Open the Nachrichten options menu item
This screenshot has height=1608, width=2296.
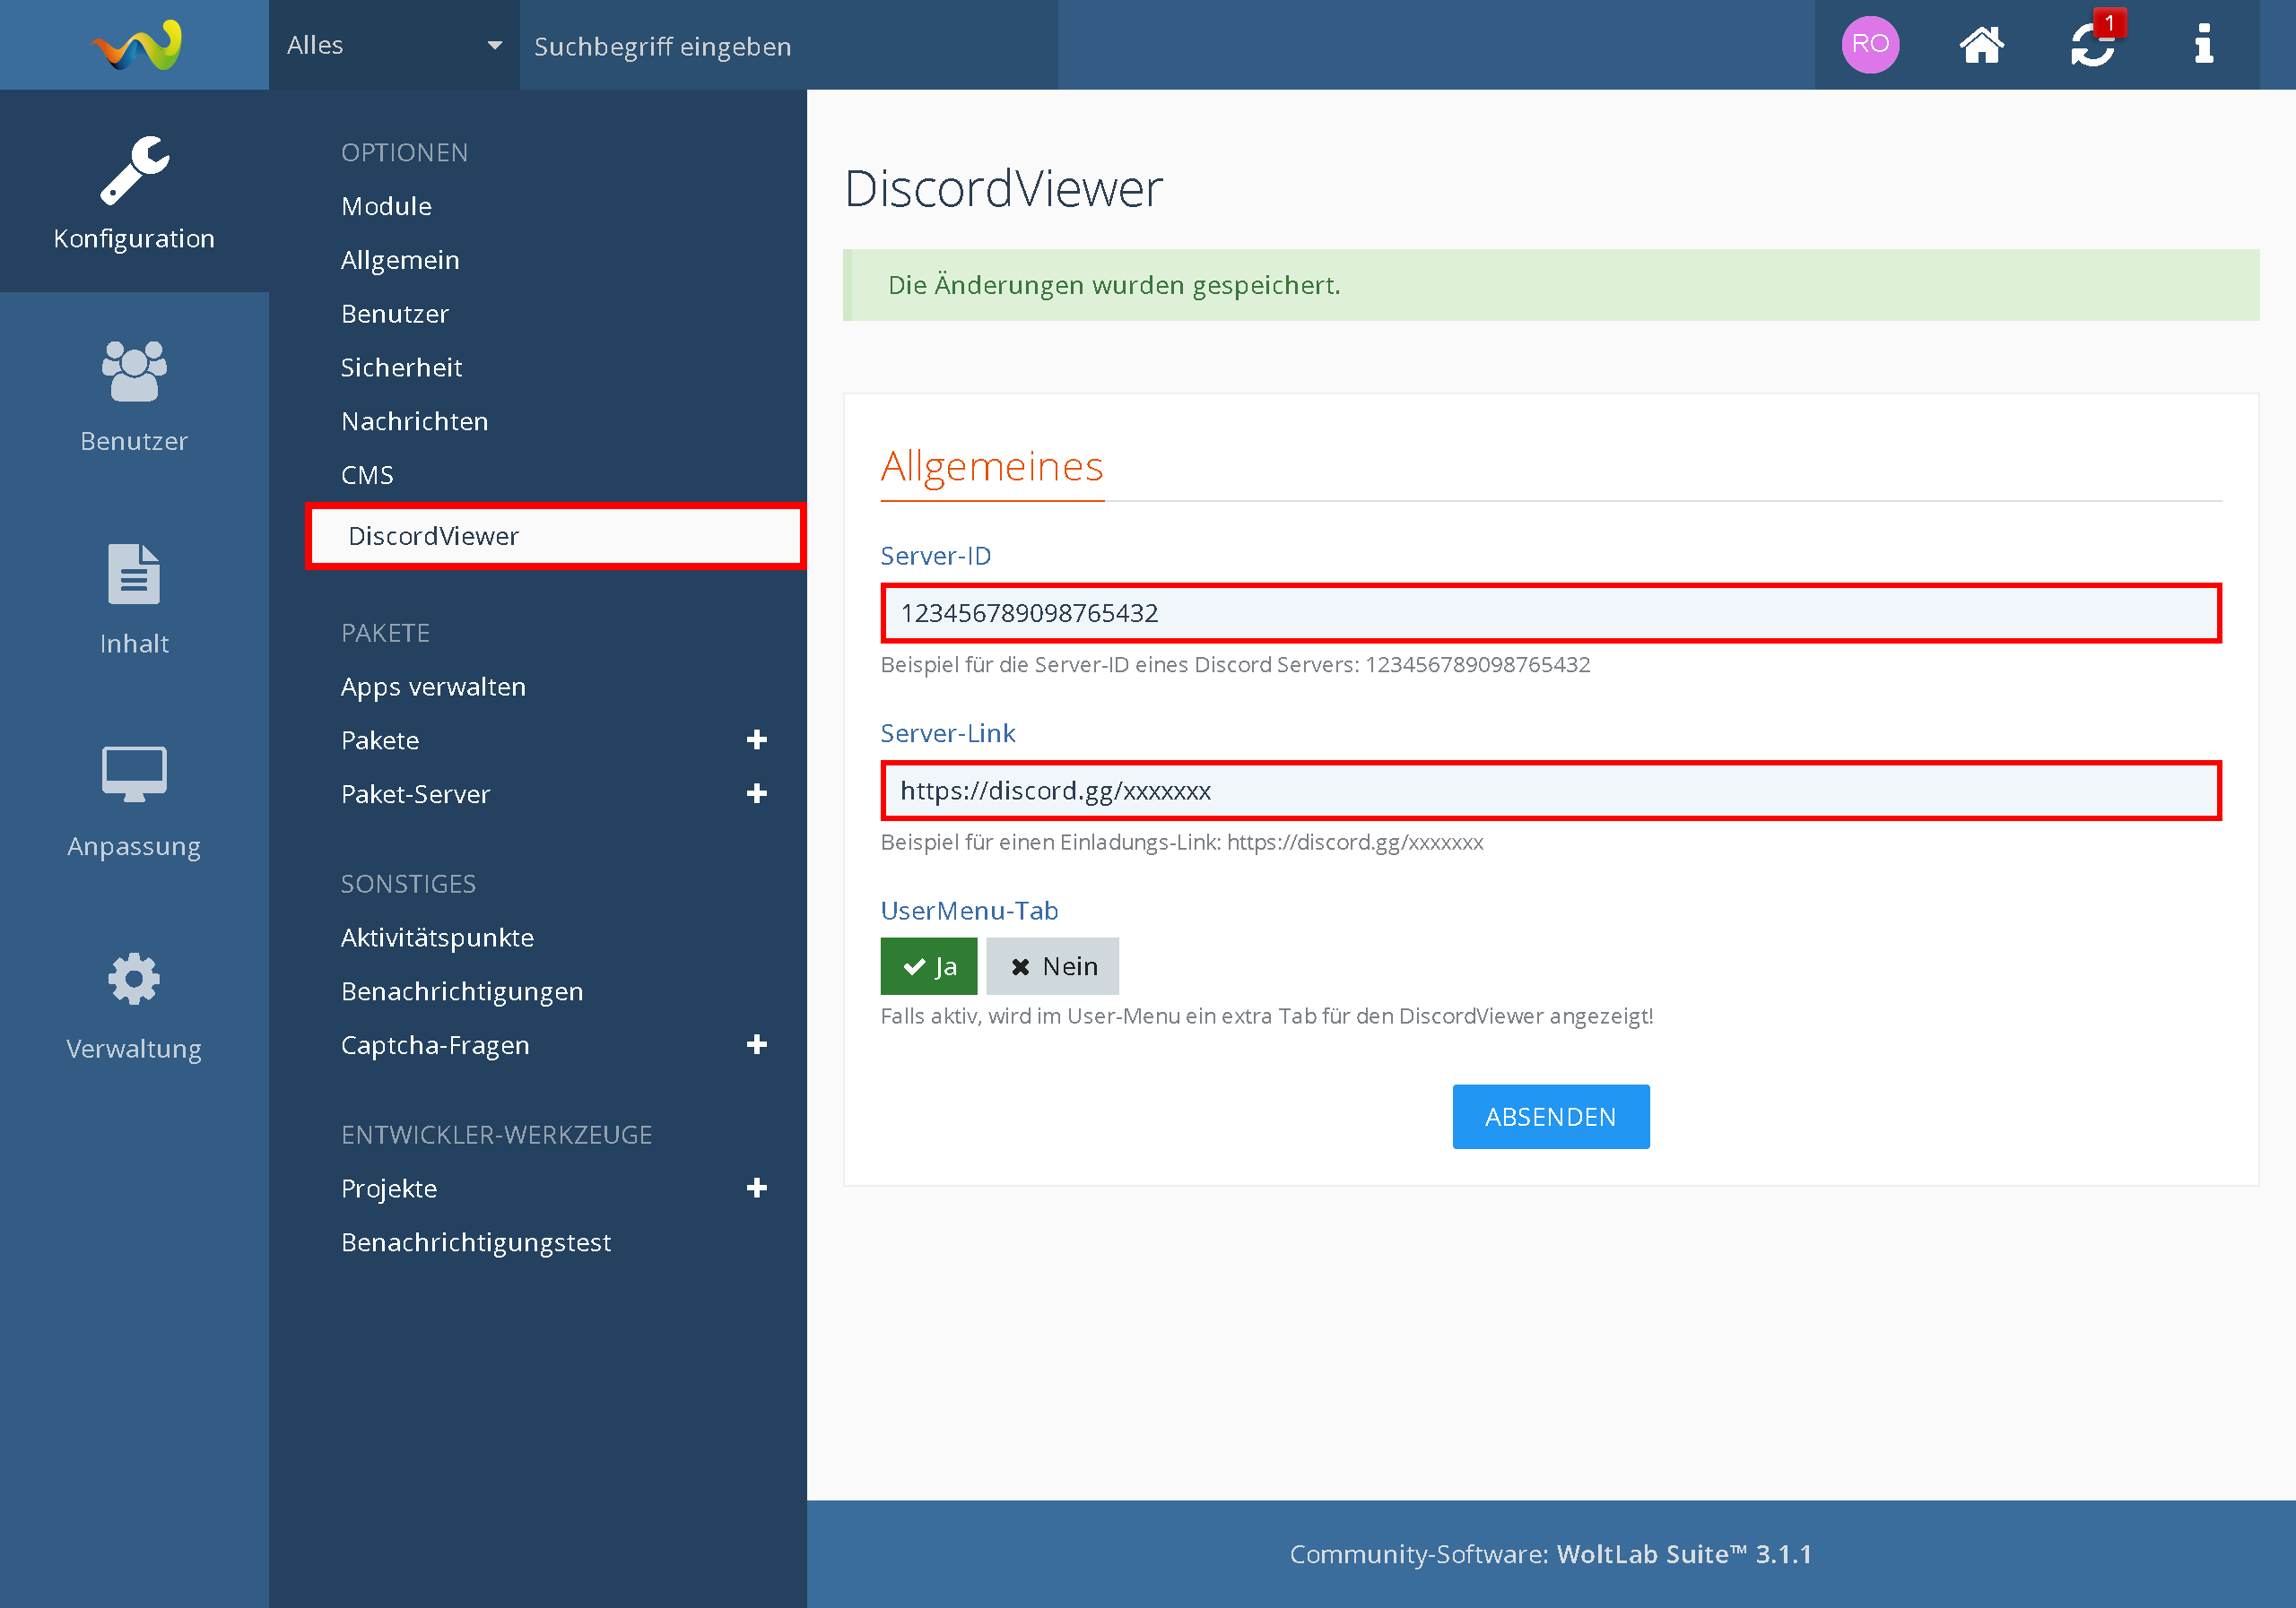click(414, 422)
